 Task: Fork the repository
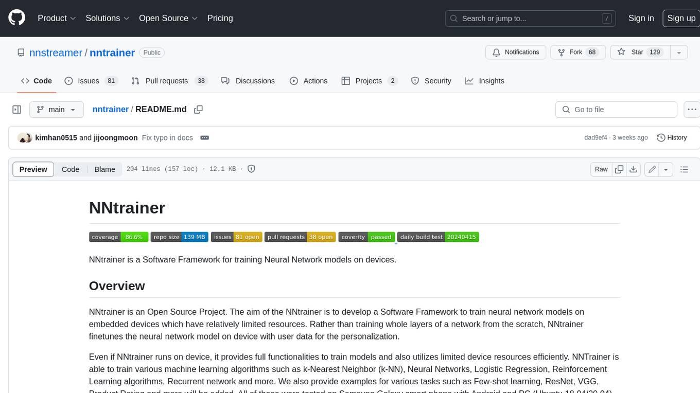[577, 52]
